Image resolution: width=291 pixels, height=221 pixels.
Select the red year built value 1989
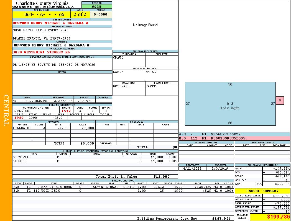(x=19, y=118)
